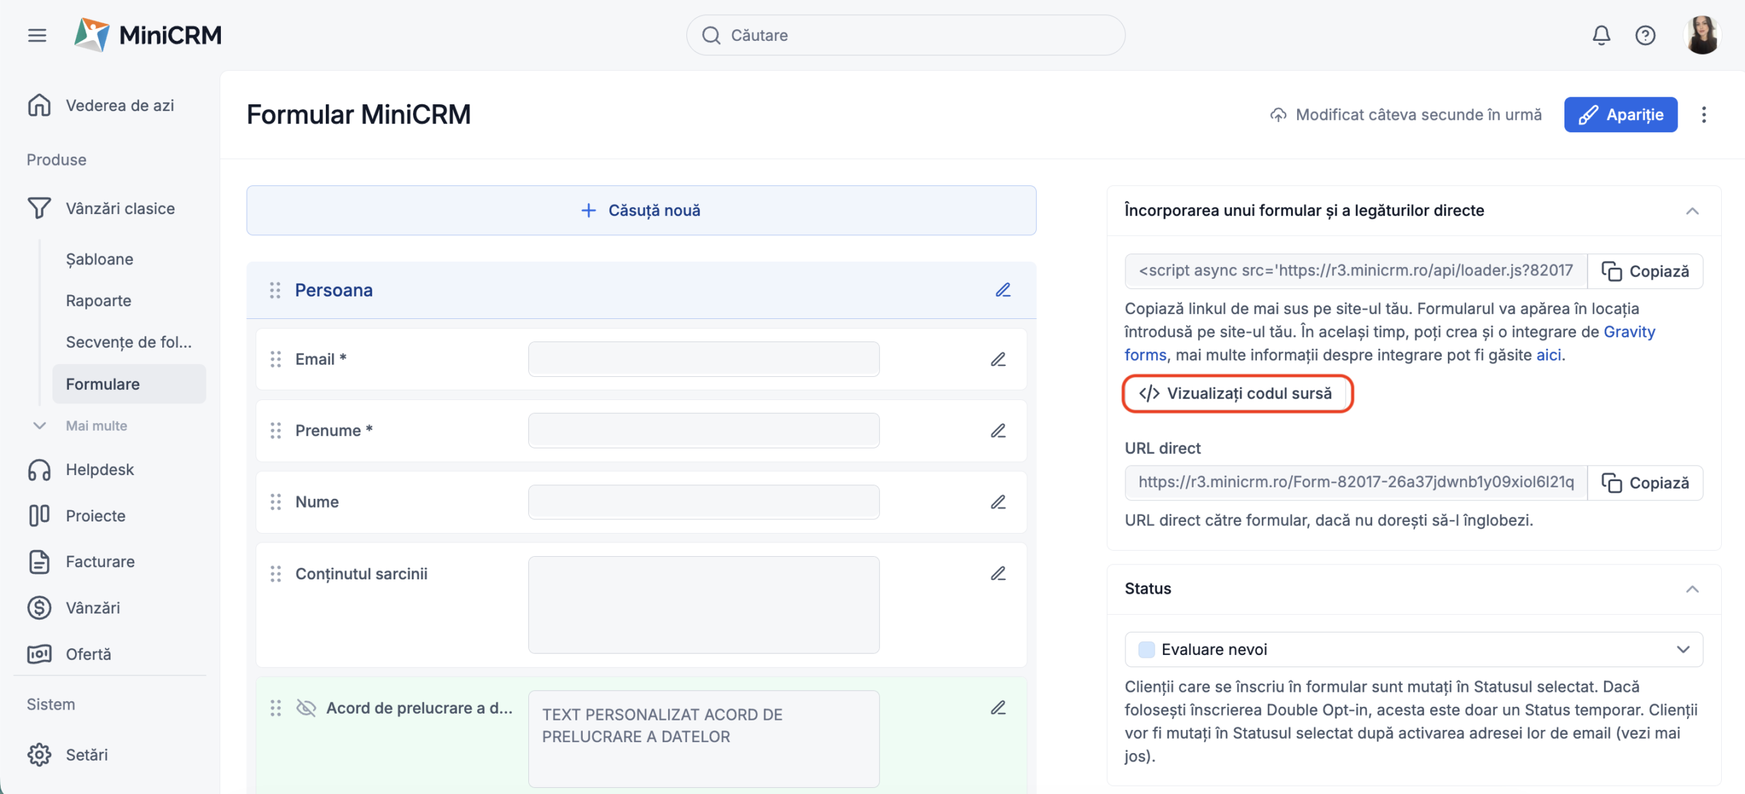Edit the Conținutul sarcinii field via the pencil icon
Viewport: 1745px width, 794px height.
click(x=998, y=574)
